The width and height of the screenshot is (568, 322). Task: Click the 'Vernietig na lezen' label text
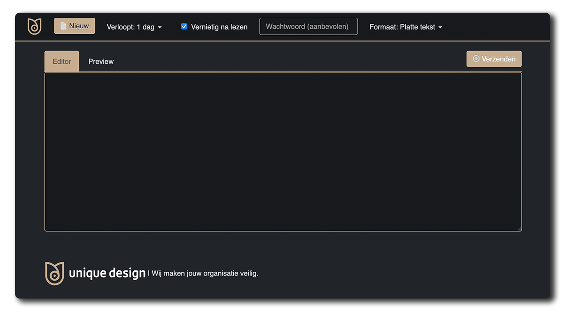[x=219, y=27]
